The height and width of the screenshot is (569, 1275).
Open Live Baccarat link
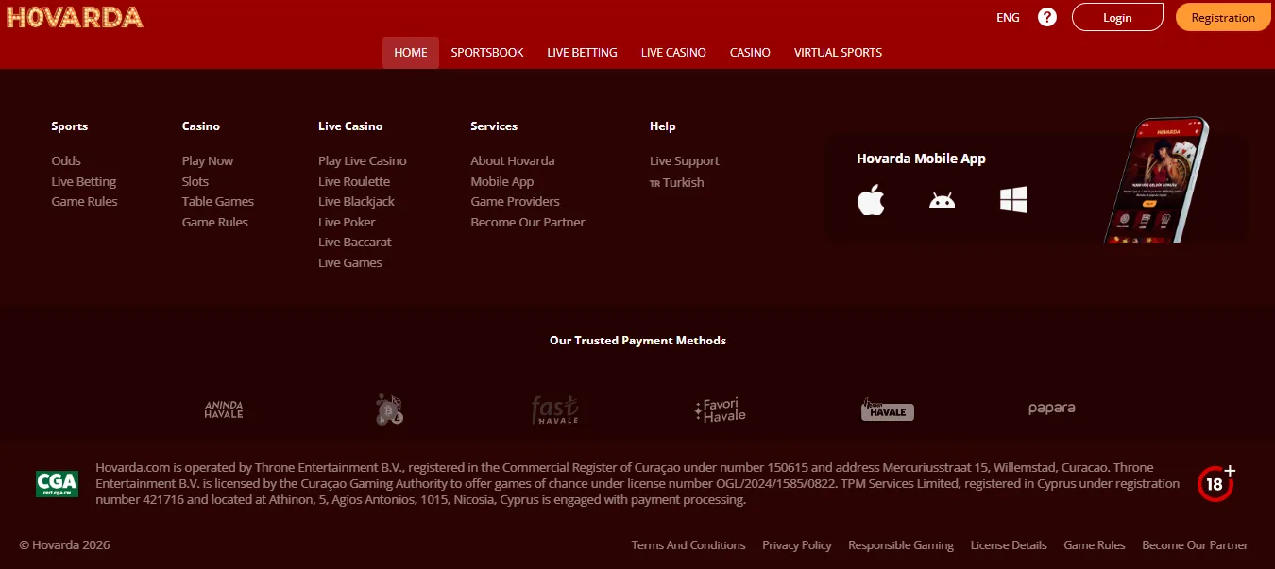point(355,242)
